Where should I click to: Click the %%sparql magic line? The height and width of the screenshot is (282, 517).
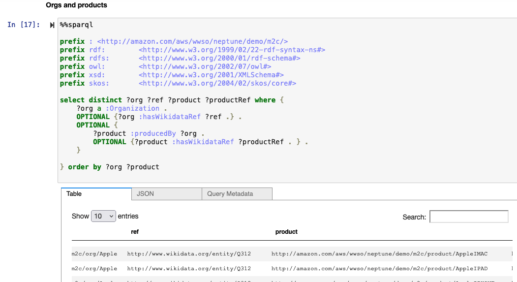(x=77, y=25)
